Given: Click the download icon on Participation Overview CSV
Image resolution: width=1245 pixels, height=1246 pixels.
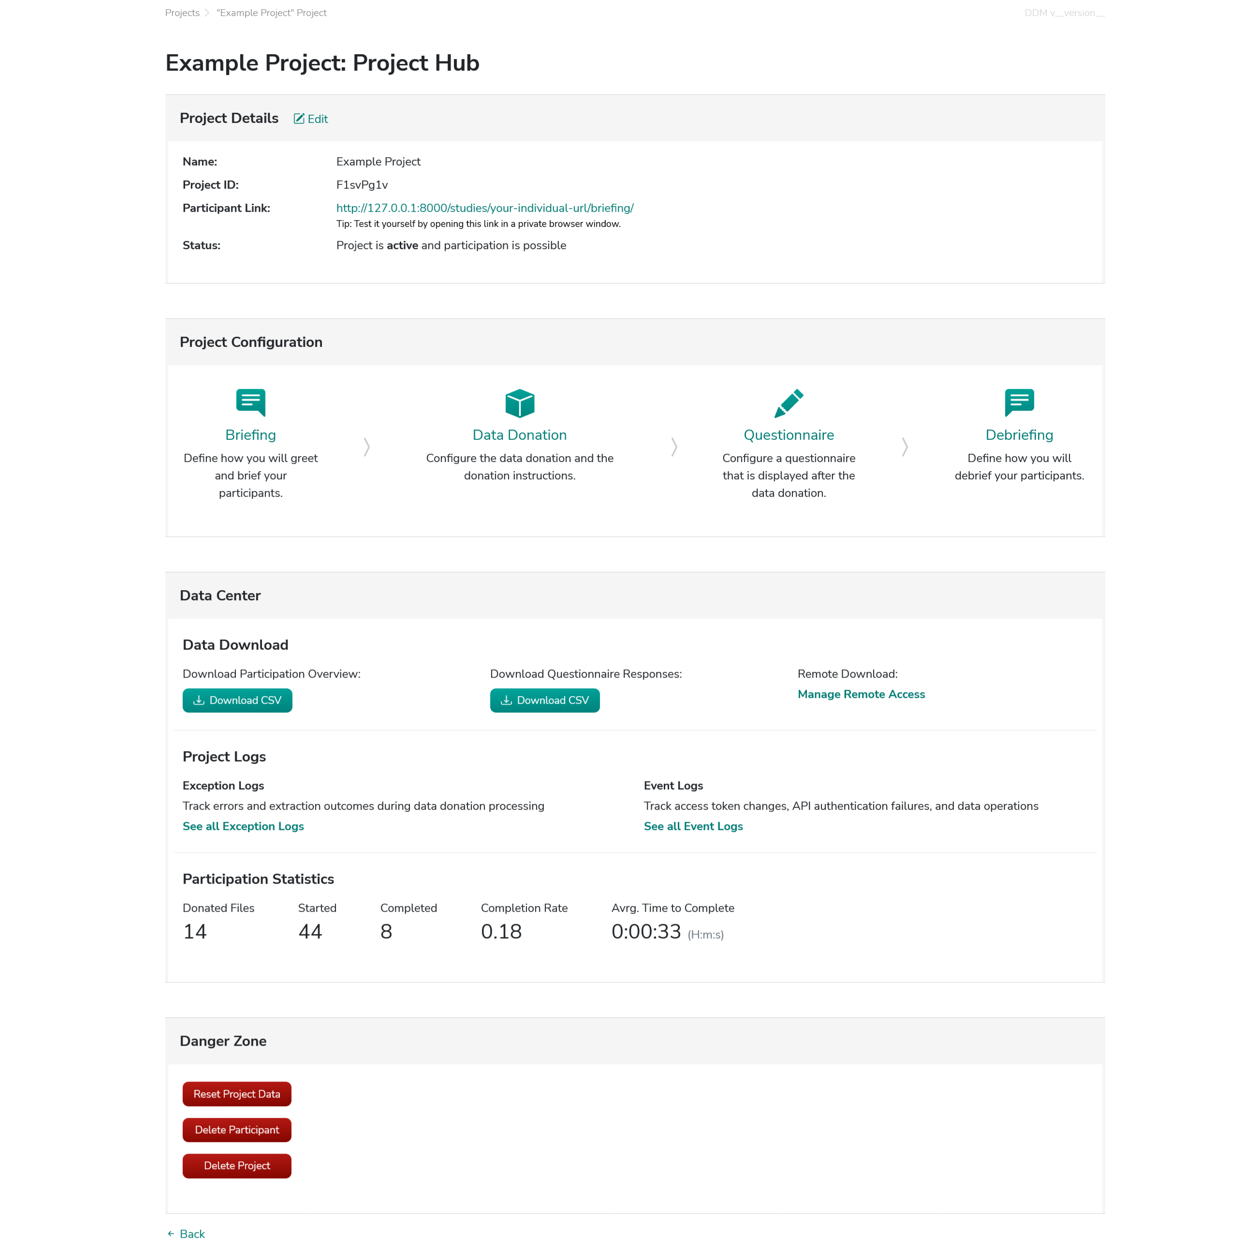Looking at the screenshot, I should pos(200,700).
